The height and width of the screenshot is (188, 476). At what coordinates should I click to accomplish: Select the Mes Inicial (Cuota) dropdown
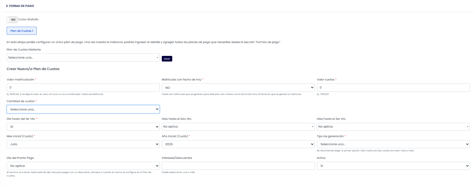tap(83, 144)
